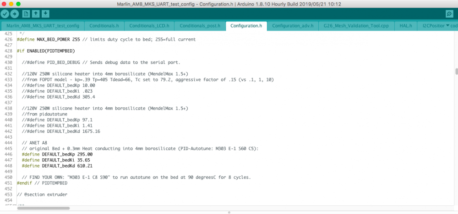Screen dimensions: 458x214
Task: Click the original Bed PID-Autotune comment
Action: point(140,148)
